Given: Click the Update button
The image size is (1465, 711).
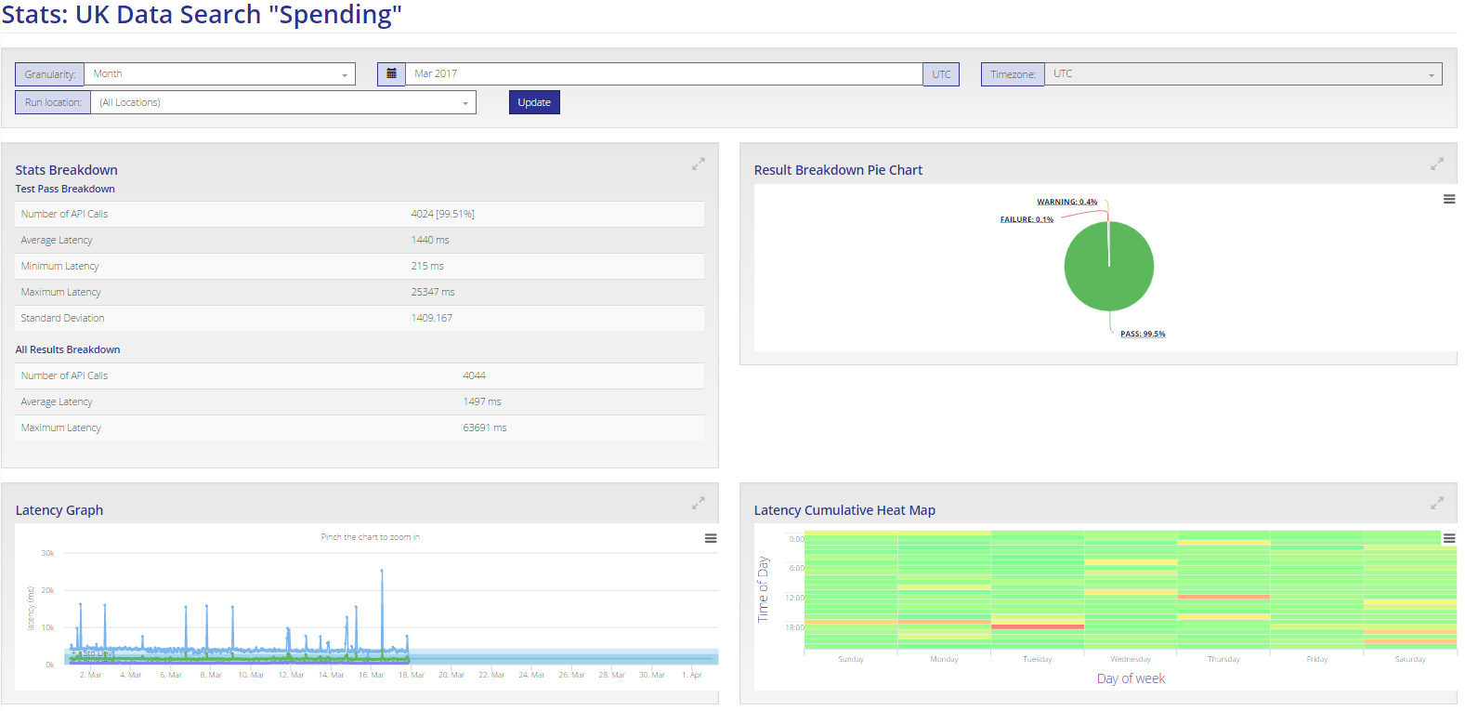Looking at the screenshot, I should [x=534, y=102].
